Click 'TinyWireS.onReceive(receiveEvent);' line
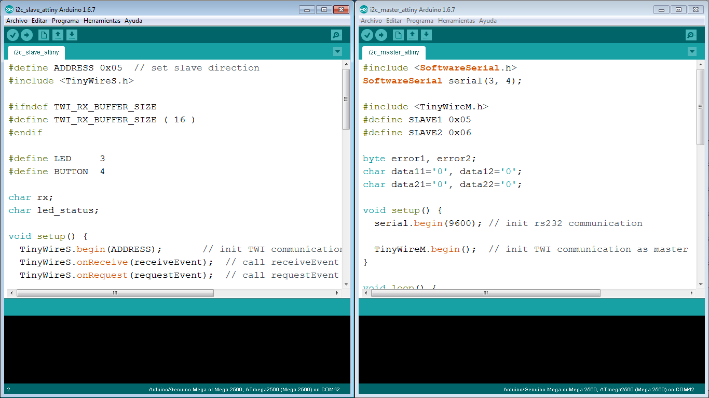 coord(116,262)
